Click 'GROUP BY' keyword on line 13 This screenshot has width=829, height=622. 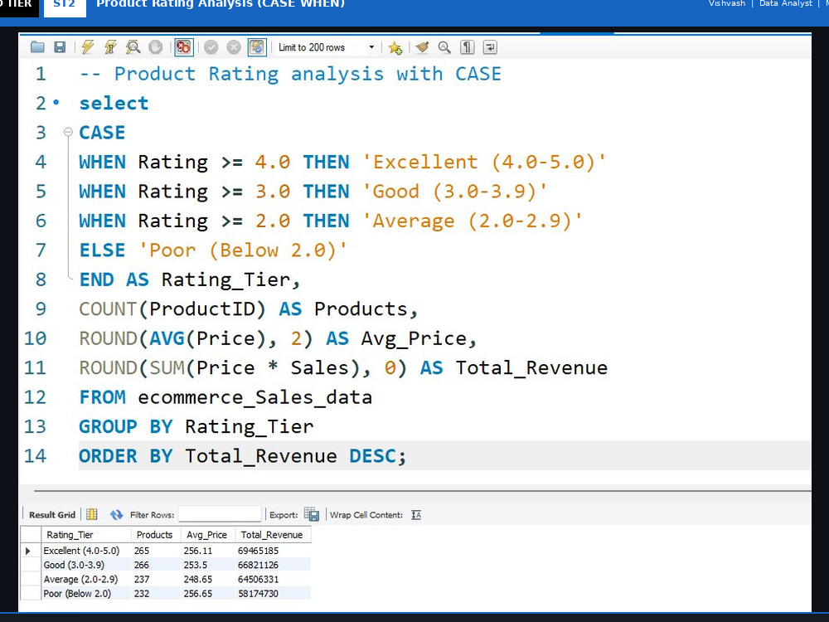pos(126,426)
